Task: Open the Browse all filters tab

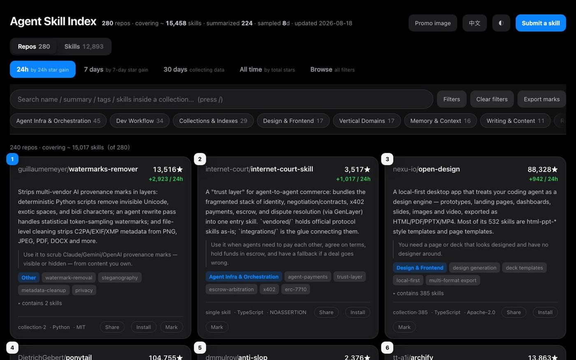Action: click(332, 70)
